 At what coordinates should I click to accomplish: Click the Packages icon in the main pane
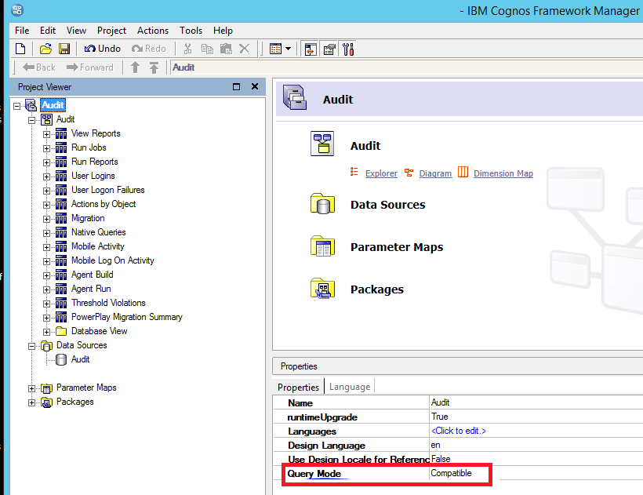(323, 289)
